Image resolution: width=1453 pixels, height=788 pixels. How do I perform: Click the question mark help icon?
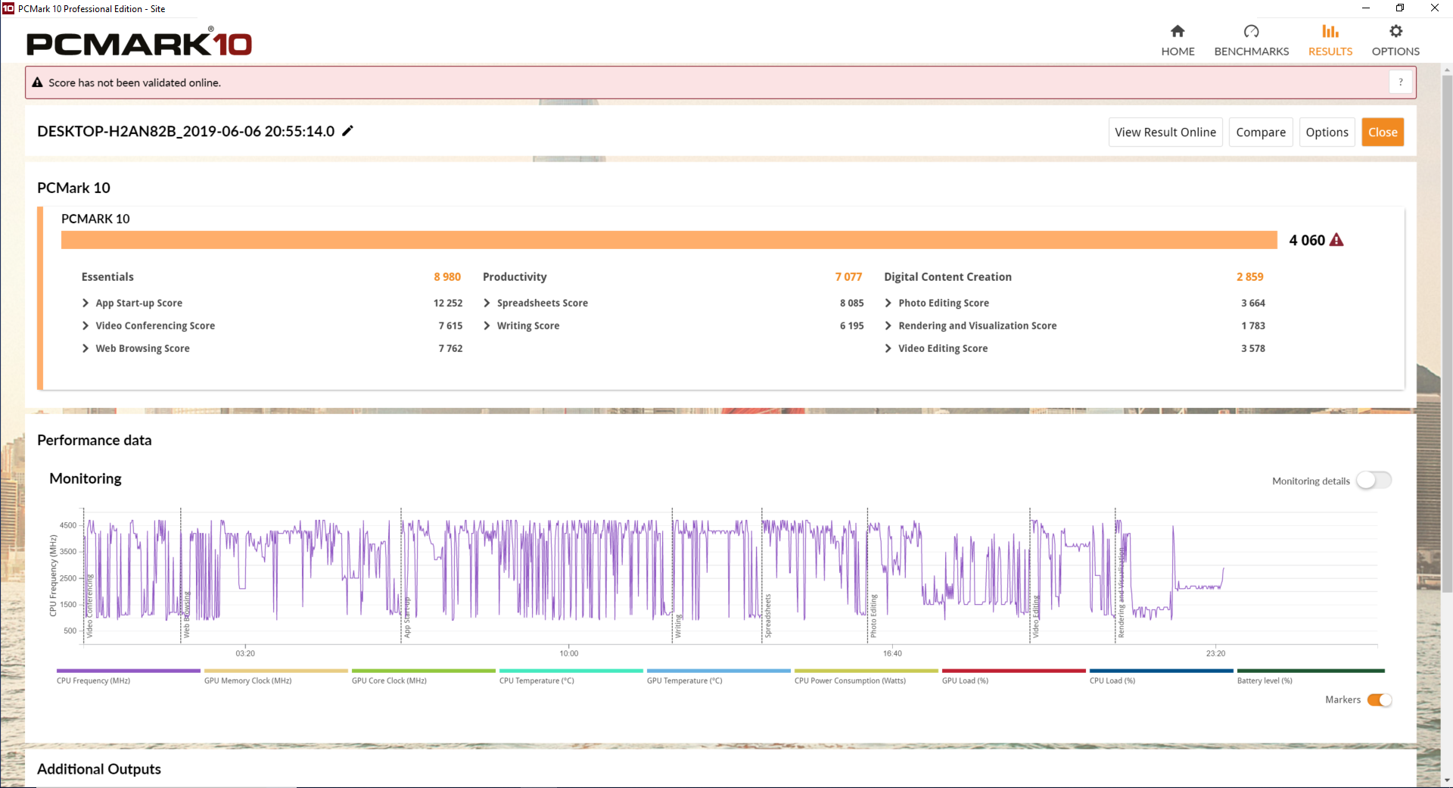[x=1401, y=83]
